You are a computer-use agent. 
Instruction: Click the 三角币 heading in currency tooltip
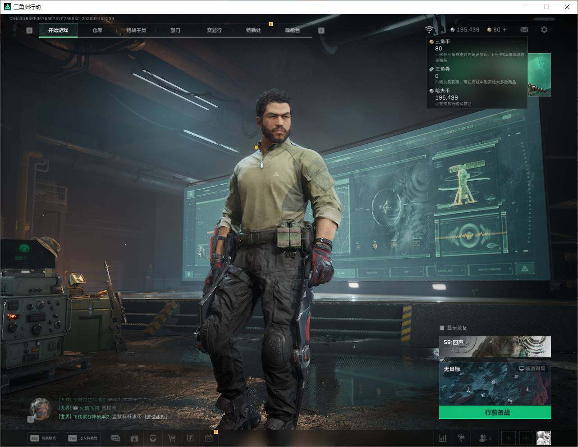tap(442, 41)
